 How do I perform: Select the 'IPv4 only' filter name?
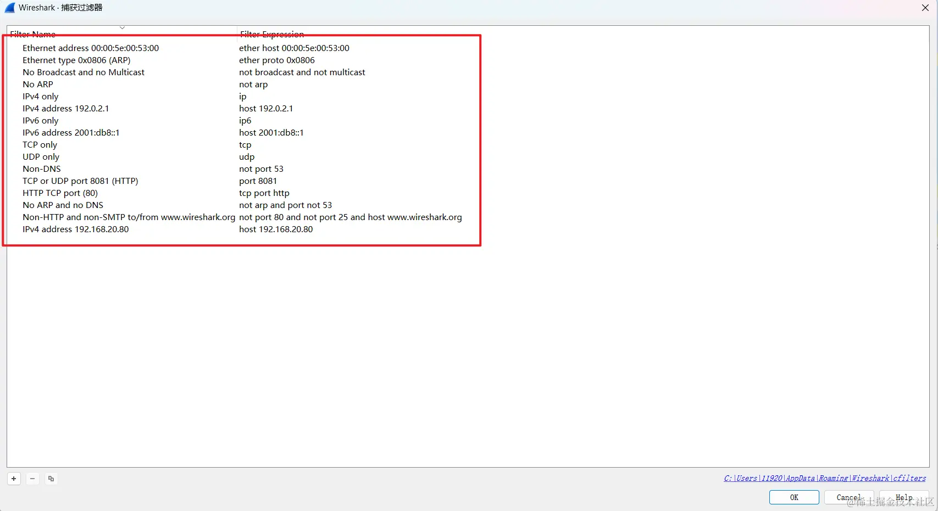[x=41, y=97]
